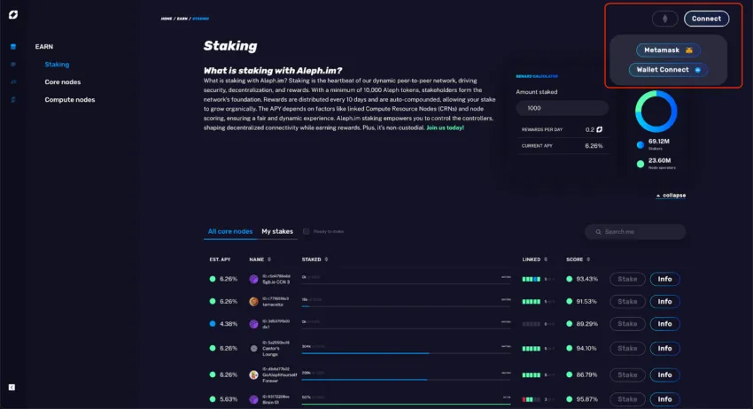The width and height of the screenshot is (753, 409).
Task: Collapse the sidebar with the arrow icon
Action: pyautogui.click(x=12, y=387)
